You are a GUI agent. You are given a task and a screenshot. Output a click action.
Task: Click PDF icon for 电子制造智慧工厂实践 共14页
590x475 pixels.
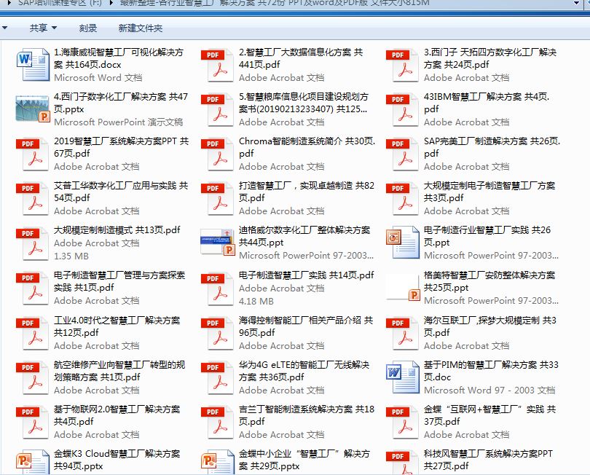pyautogui.click(x=218, y=289)
